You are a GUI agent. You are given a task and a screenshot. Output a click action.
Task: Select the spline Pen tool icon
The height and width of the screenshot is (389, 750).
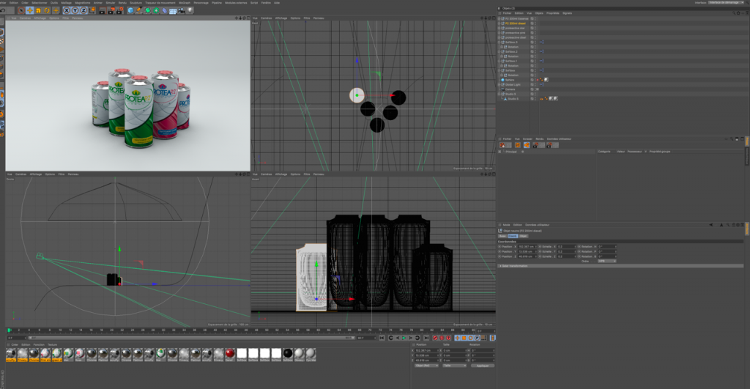pos(139,10)
